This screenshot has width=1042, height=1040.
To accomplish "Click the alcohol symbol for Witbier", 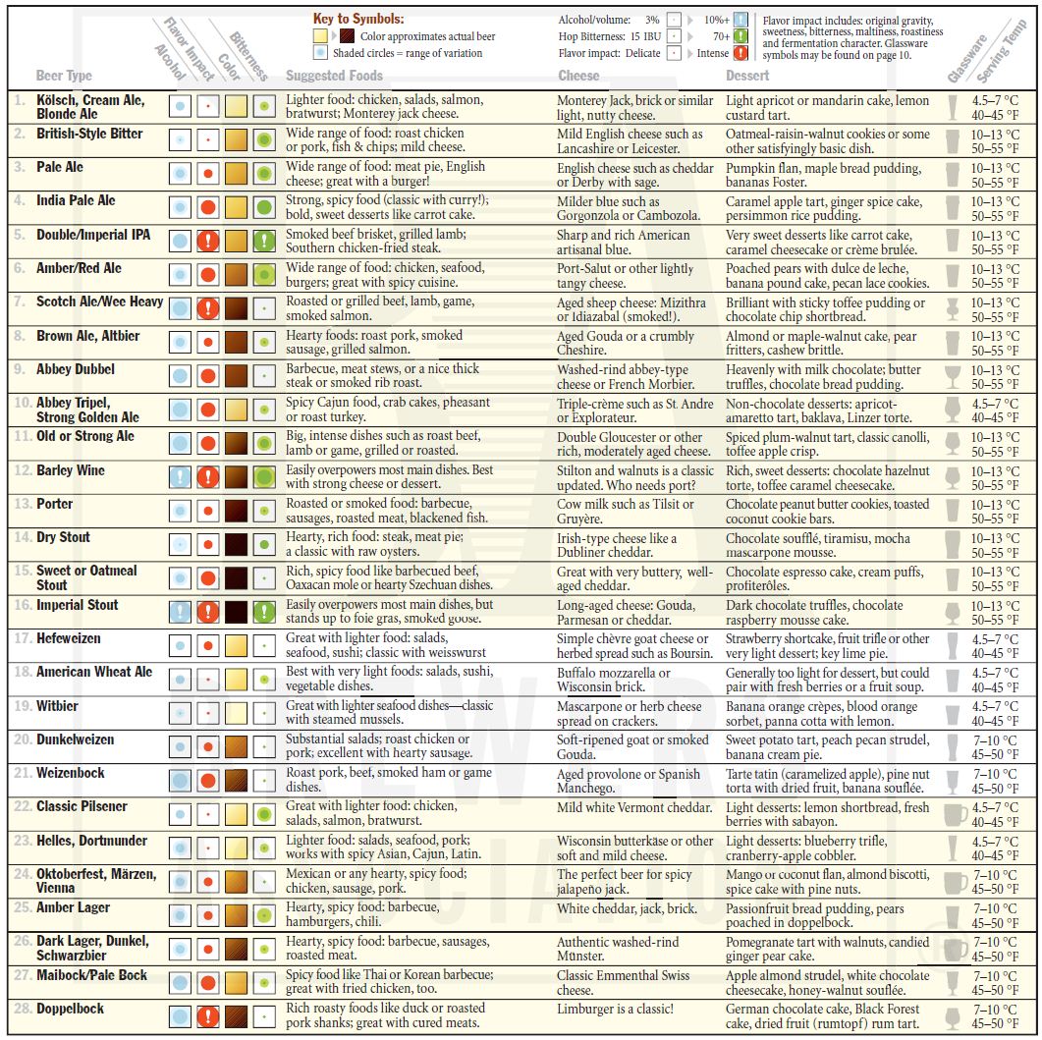I will [x=180, y=713].
